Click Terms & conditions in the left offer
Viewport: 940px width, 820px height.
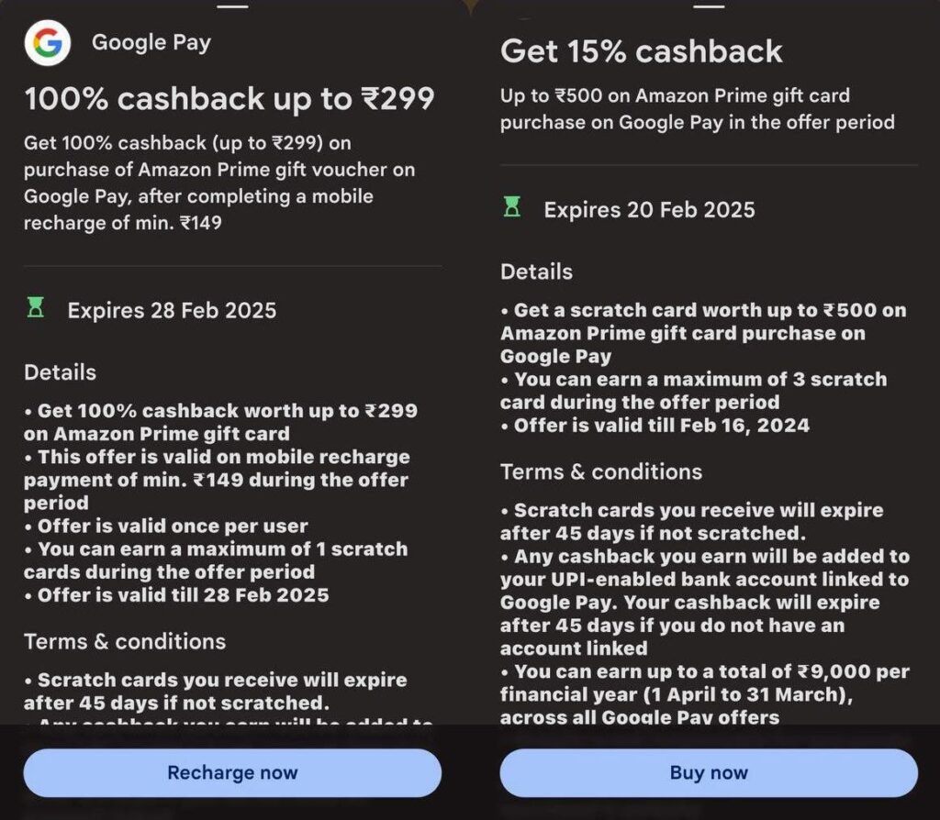[x=125, y=641]
